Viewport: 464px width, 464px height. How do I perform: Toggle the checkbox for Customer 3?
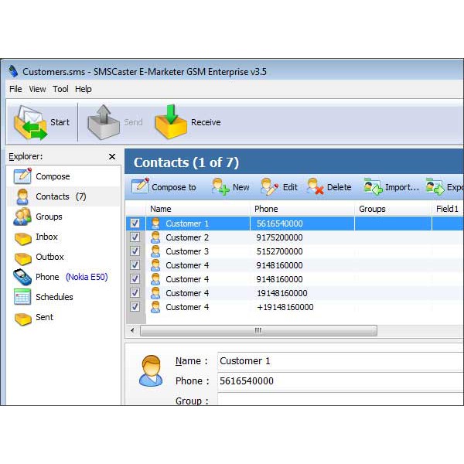135,251
